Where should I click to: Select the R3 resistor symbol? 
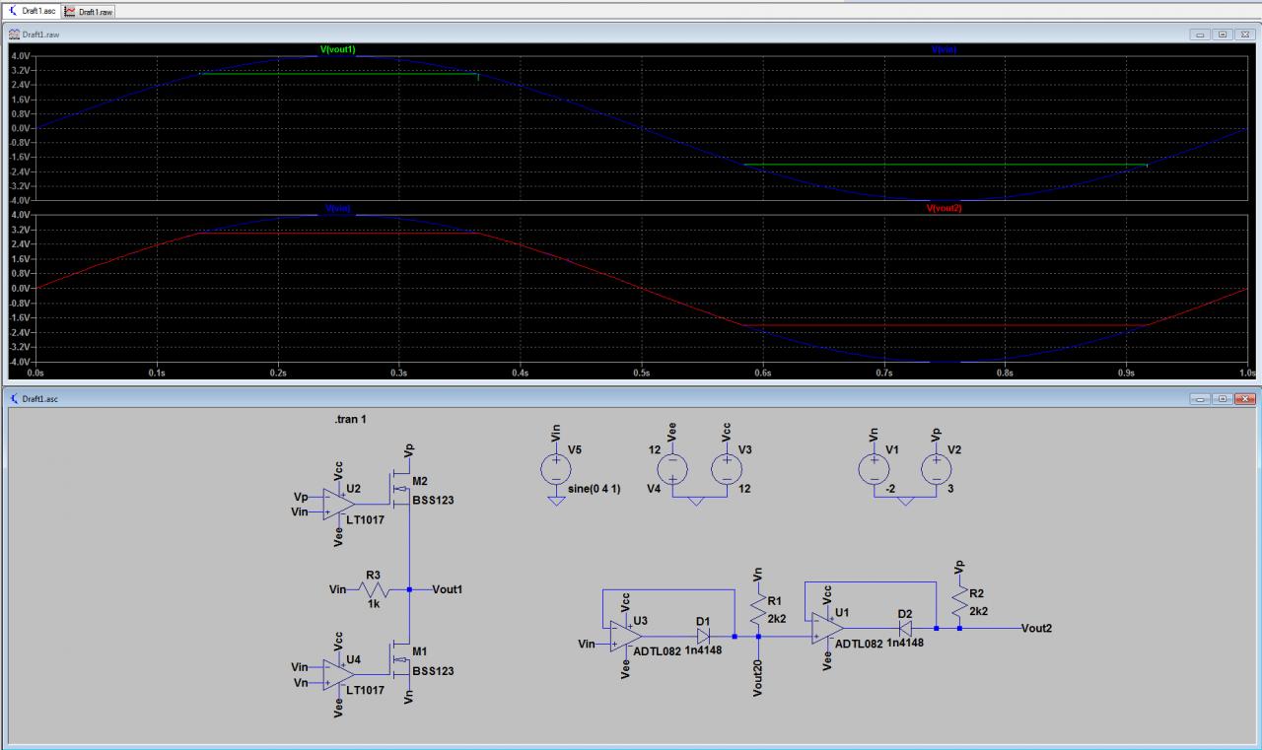373,589
